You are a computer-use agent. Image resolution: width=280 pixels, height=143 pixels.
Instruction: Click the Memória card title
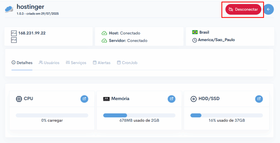[120, 99]
